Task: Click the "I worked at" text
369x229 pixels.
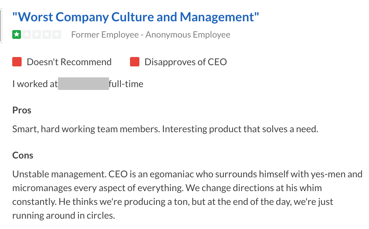Action: pos(35,84)
